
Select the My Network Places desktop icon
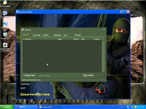click(x=5, y=26)
